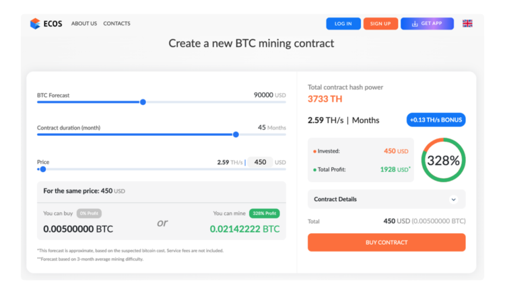Click the Sign Up button

pos(380,24)
